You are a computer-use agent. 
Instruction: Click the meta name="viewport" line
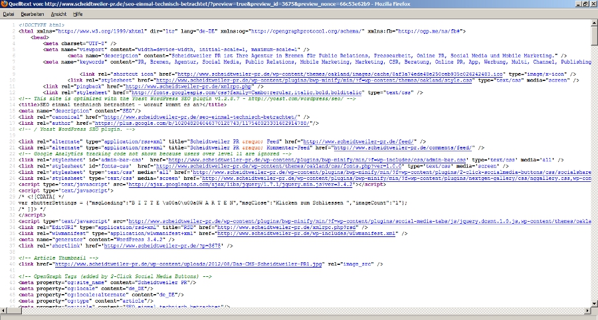coord(176,50)
